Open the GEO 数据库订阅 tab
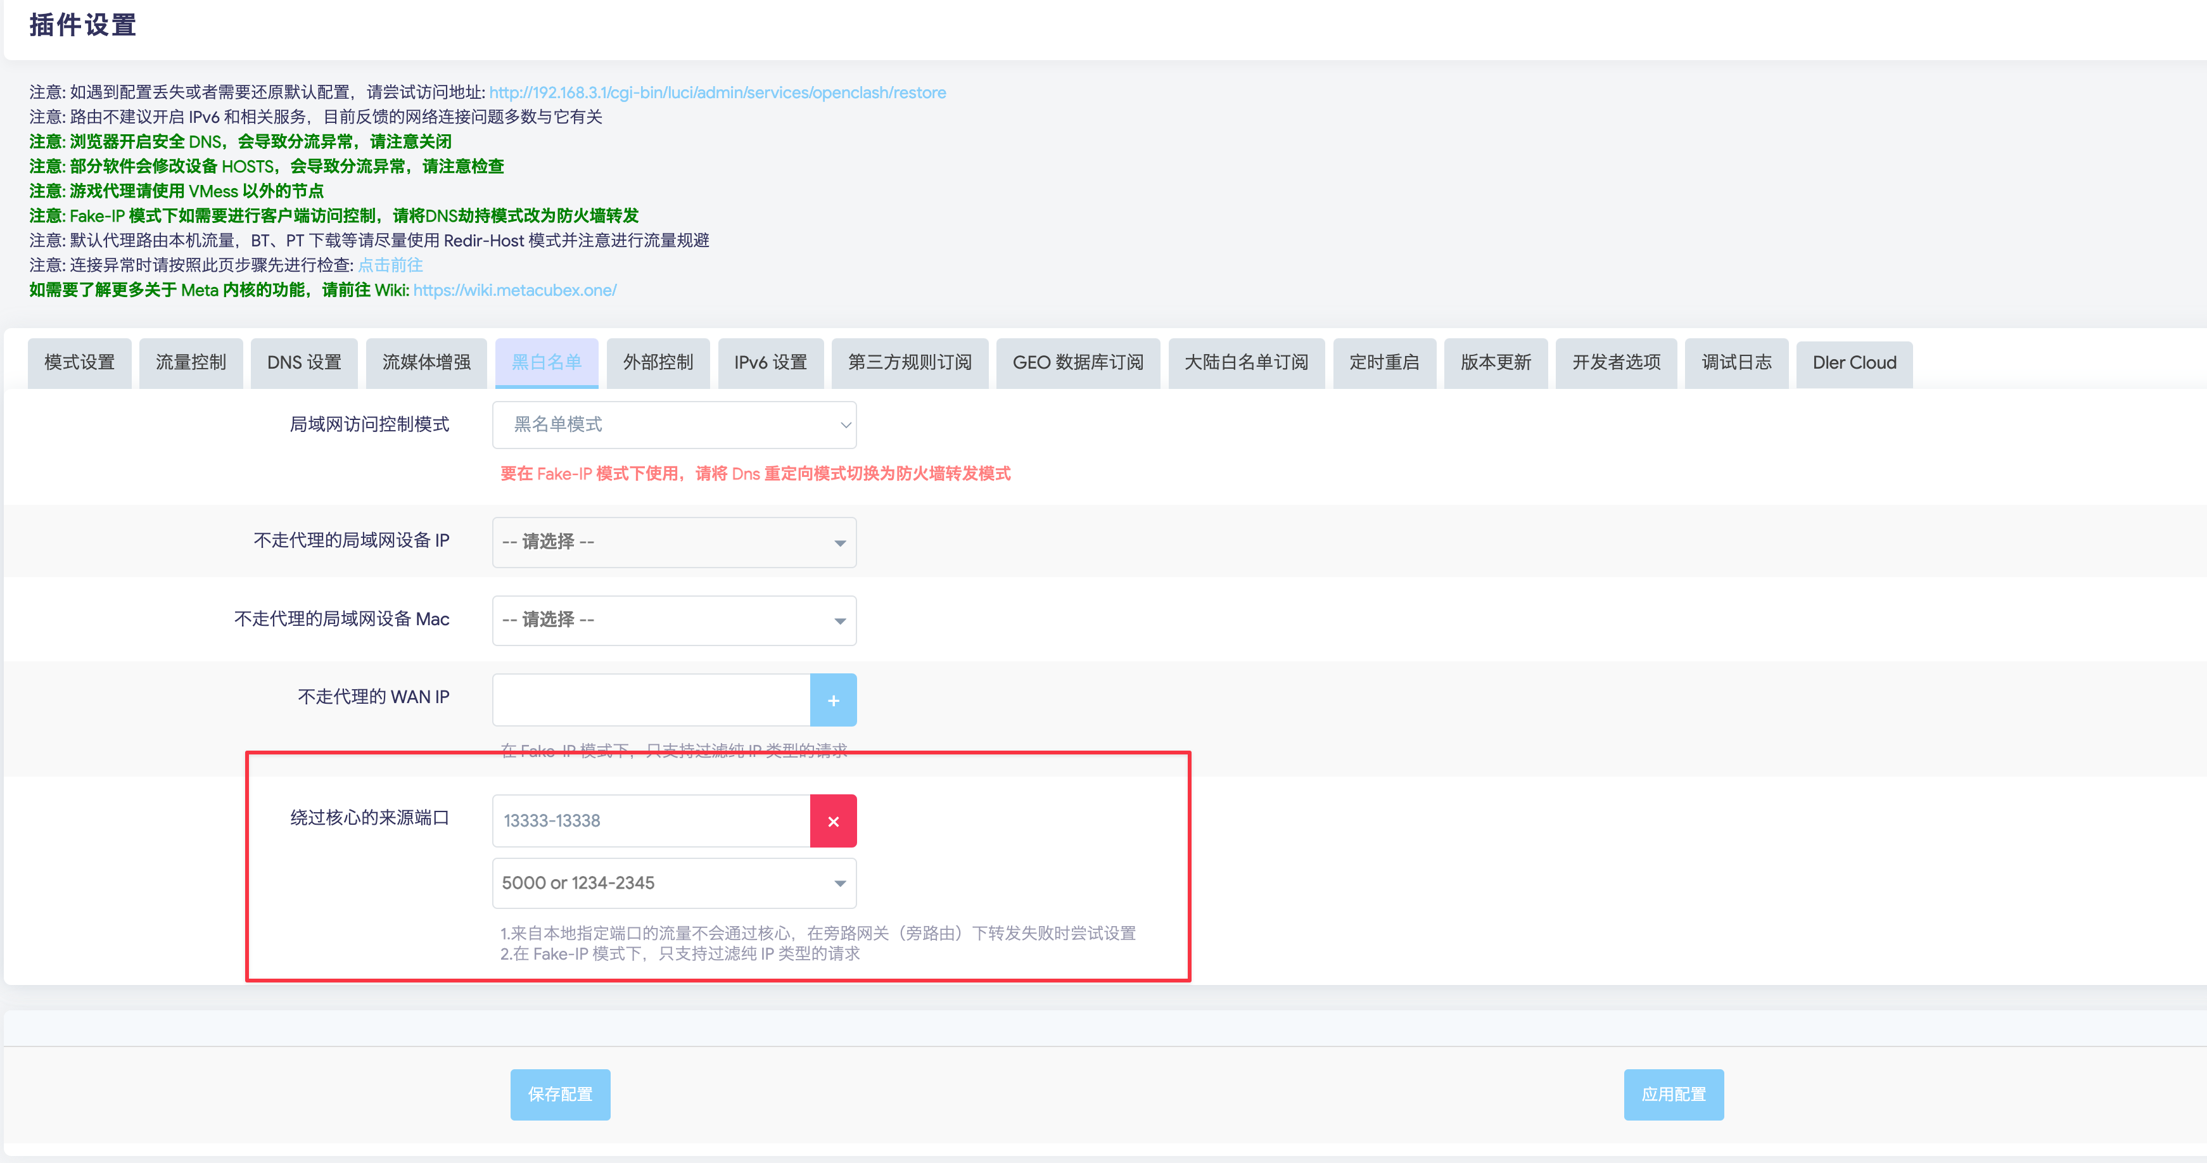Viewport: 2207px width, 1163px height. [1078, 363]
